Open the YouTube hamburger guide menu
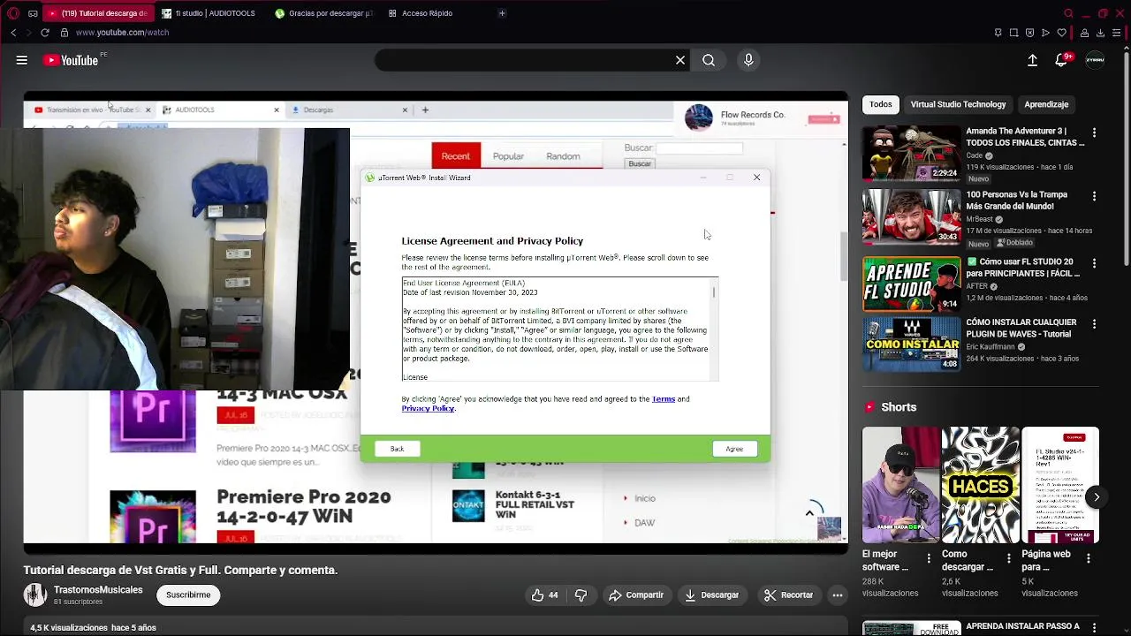Screen dimensions: 1131x636 [22, 60]
